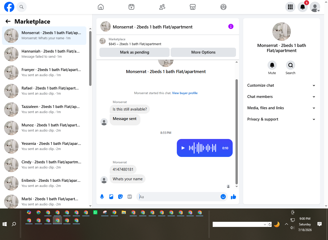Send a thumbs-up like
The height and width of the screenshot is (240, 328).
click(x=233, y=197)
